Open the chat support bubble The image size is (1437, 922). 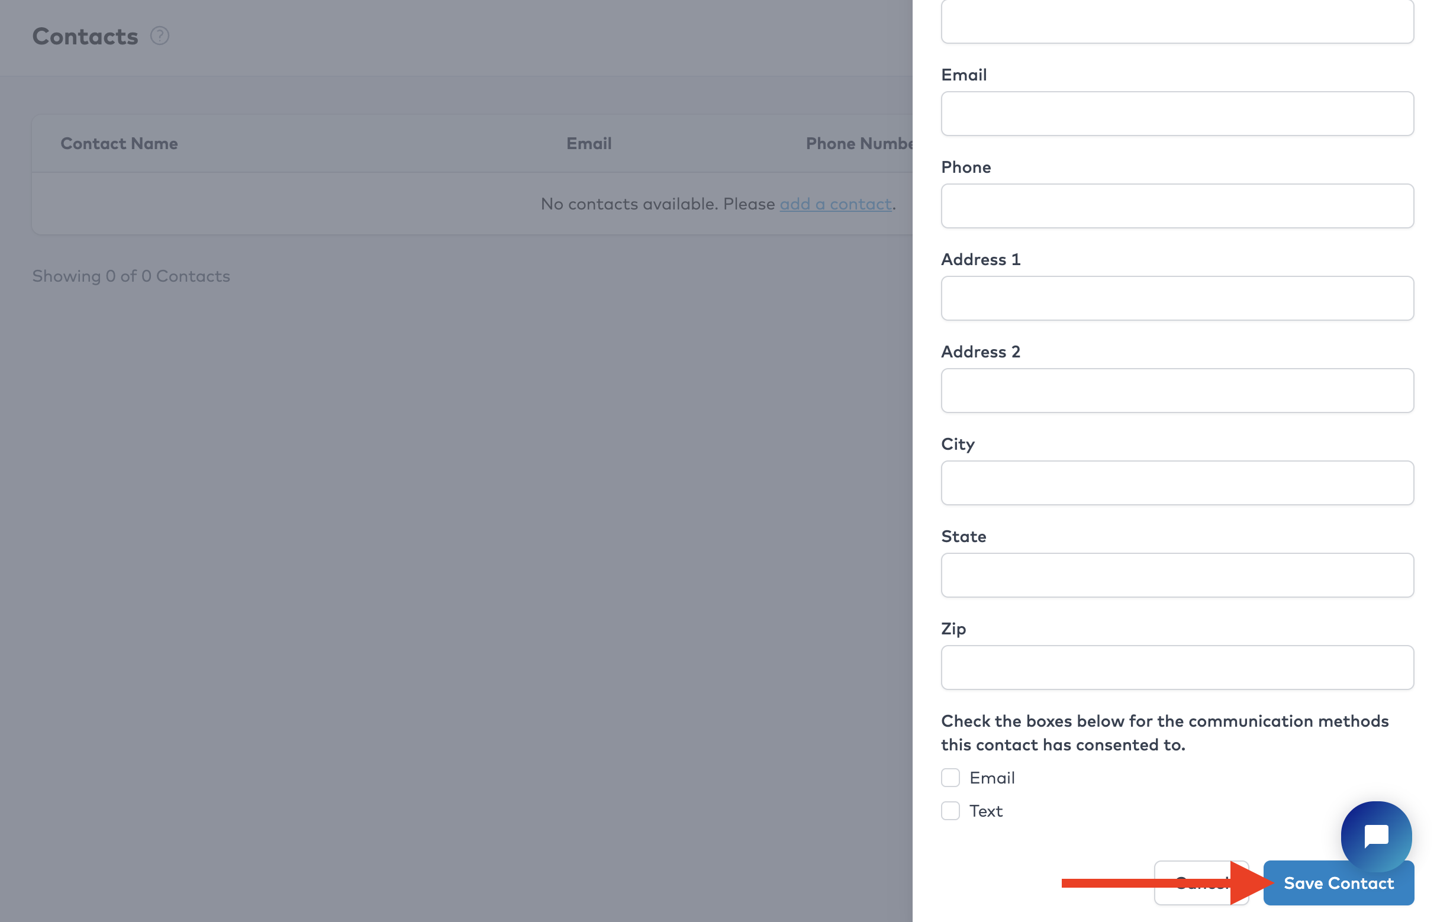1375,836
